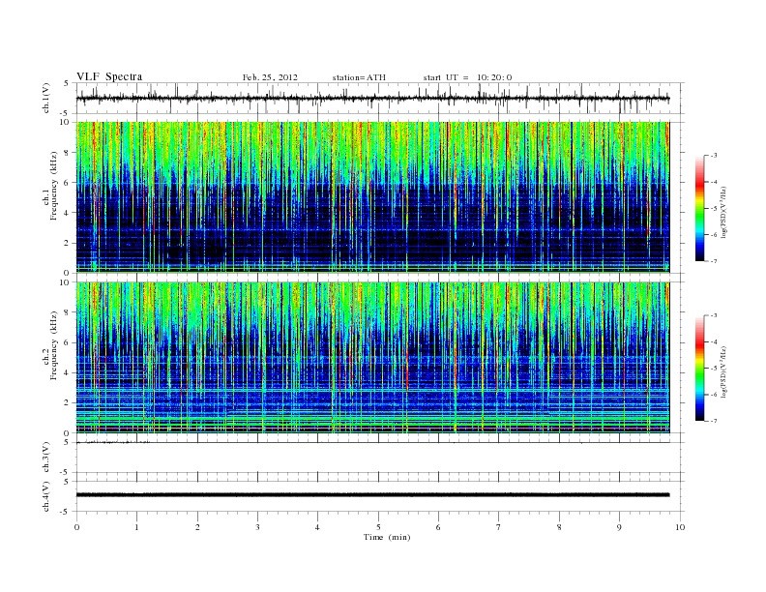Click the time axis tick label "7"
Viewport: 766px width, 592px height.
[499, 527]
